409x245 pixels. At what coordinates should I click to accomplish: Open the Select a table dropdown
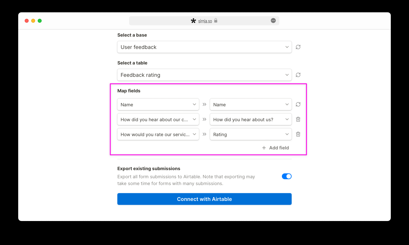point(204,75)
